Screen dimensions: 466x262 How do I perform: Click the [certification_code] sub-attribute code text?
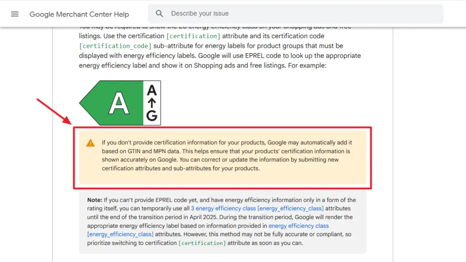pyautogui.click(x=115, y=46)
